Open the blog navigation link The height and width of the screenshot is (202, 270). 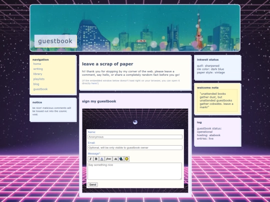click(x=36, y=84)
